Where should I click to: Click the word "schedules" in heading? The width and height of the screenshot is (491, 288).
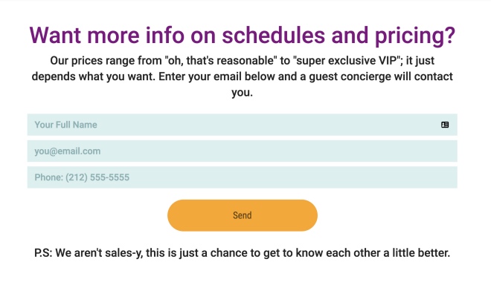coord(273,36)
